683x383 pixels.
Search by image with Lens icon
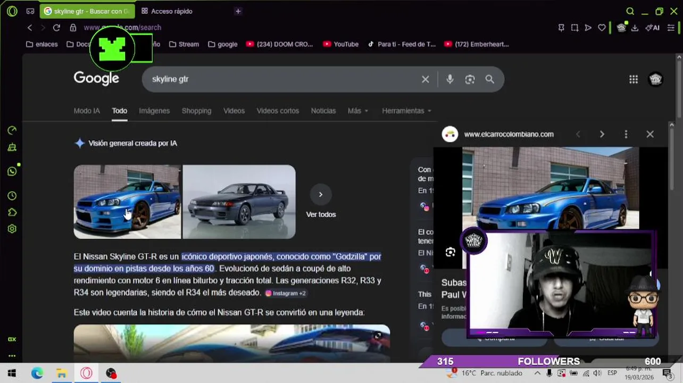tap(470, 79)
